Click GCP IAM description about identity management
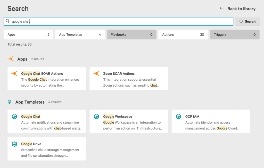 (x=212, y=125)
